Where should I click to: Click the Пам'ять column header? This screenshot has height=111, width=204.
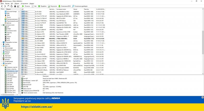pyautogui.click(x=86, y=9)
